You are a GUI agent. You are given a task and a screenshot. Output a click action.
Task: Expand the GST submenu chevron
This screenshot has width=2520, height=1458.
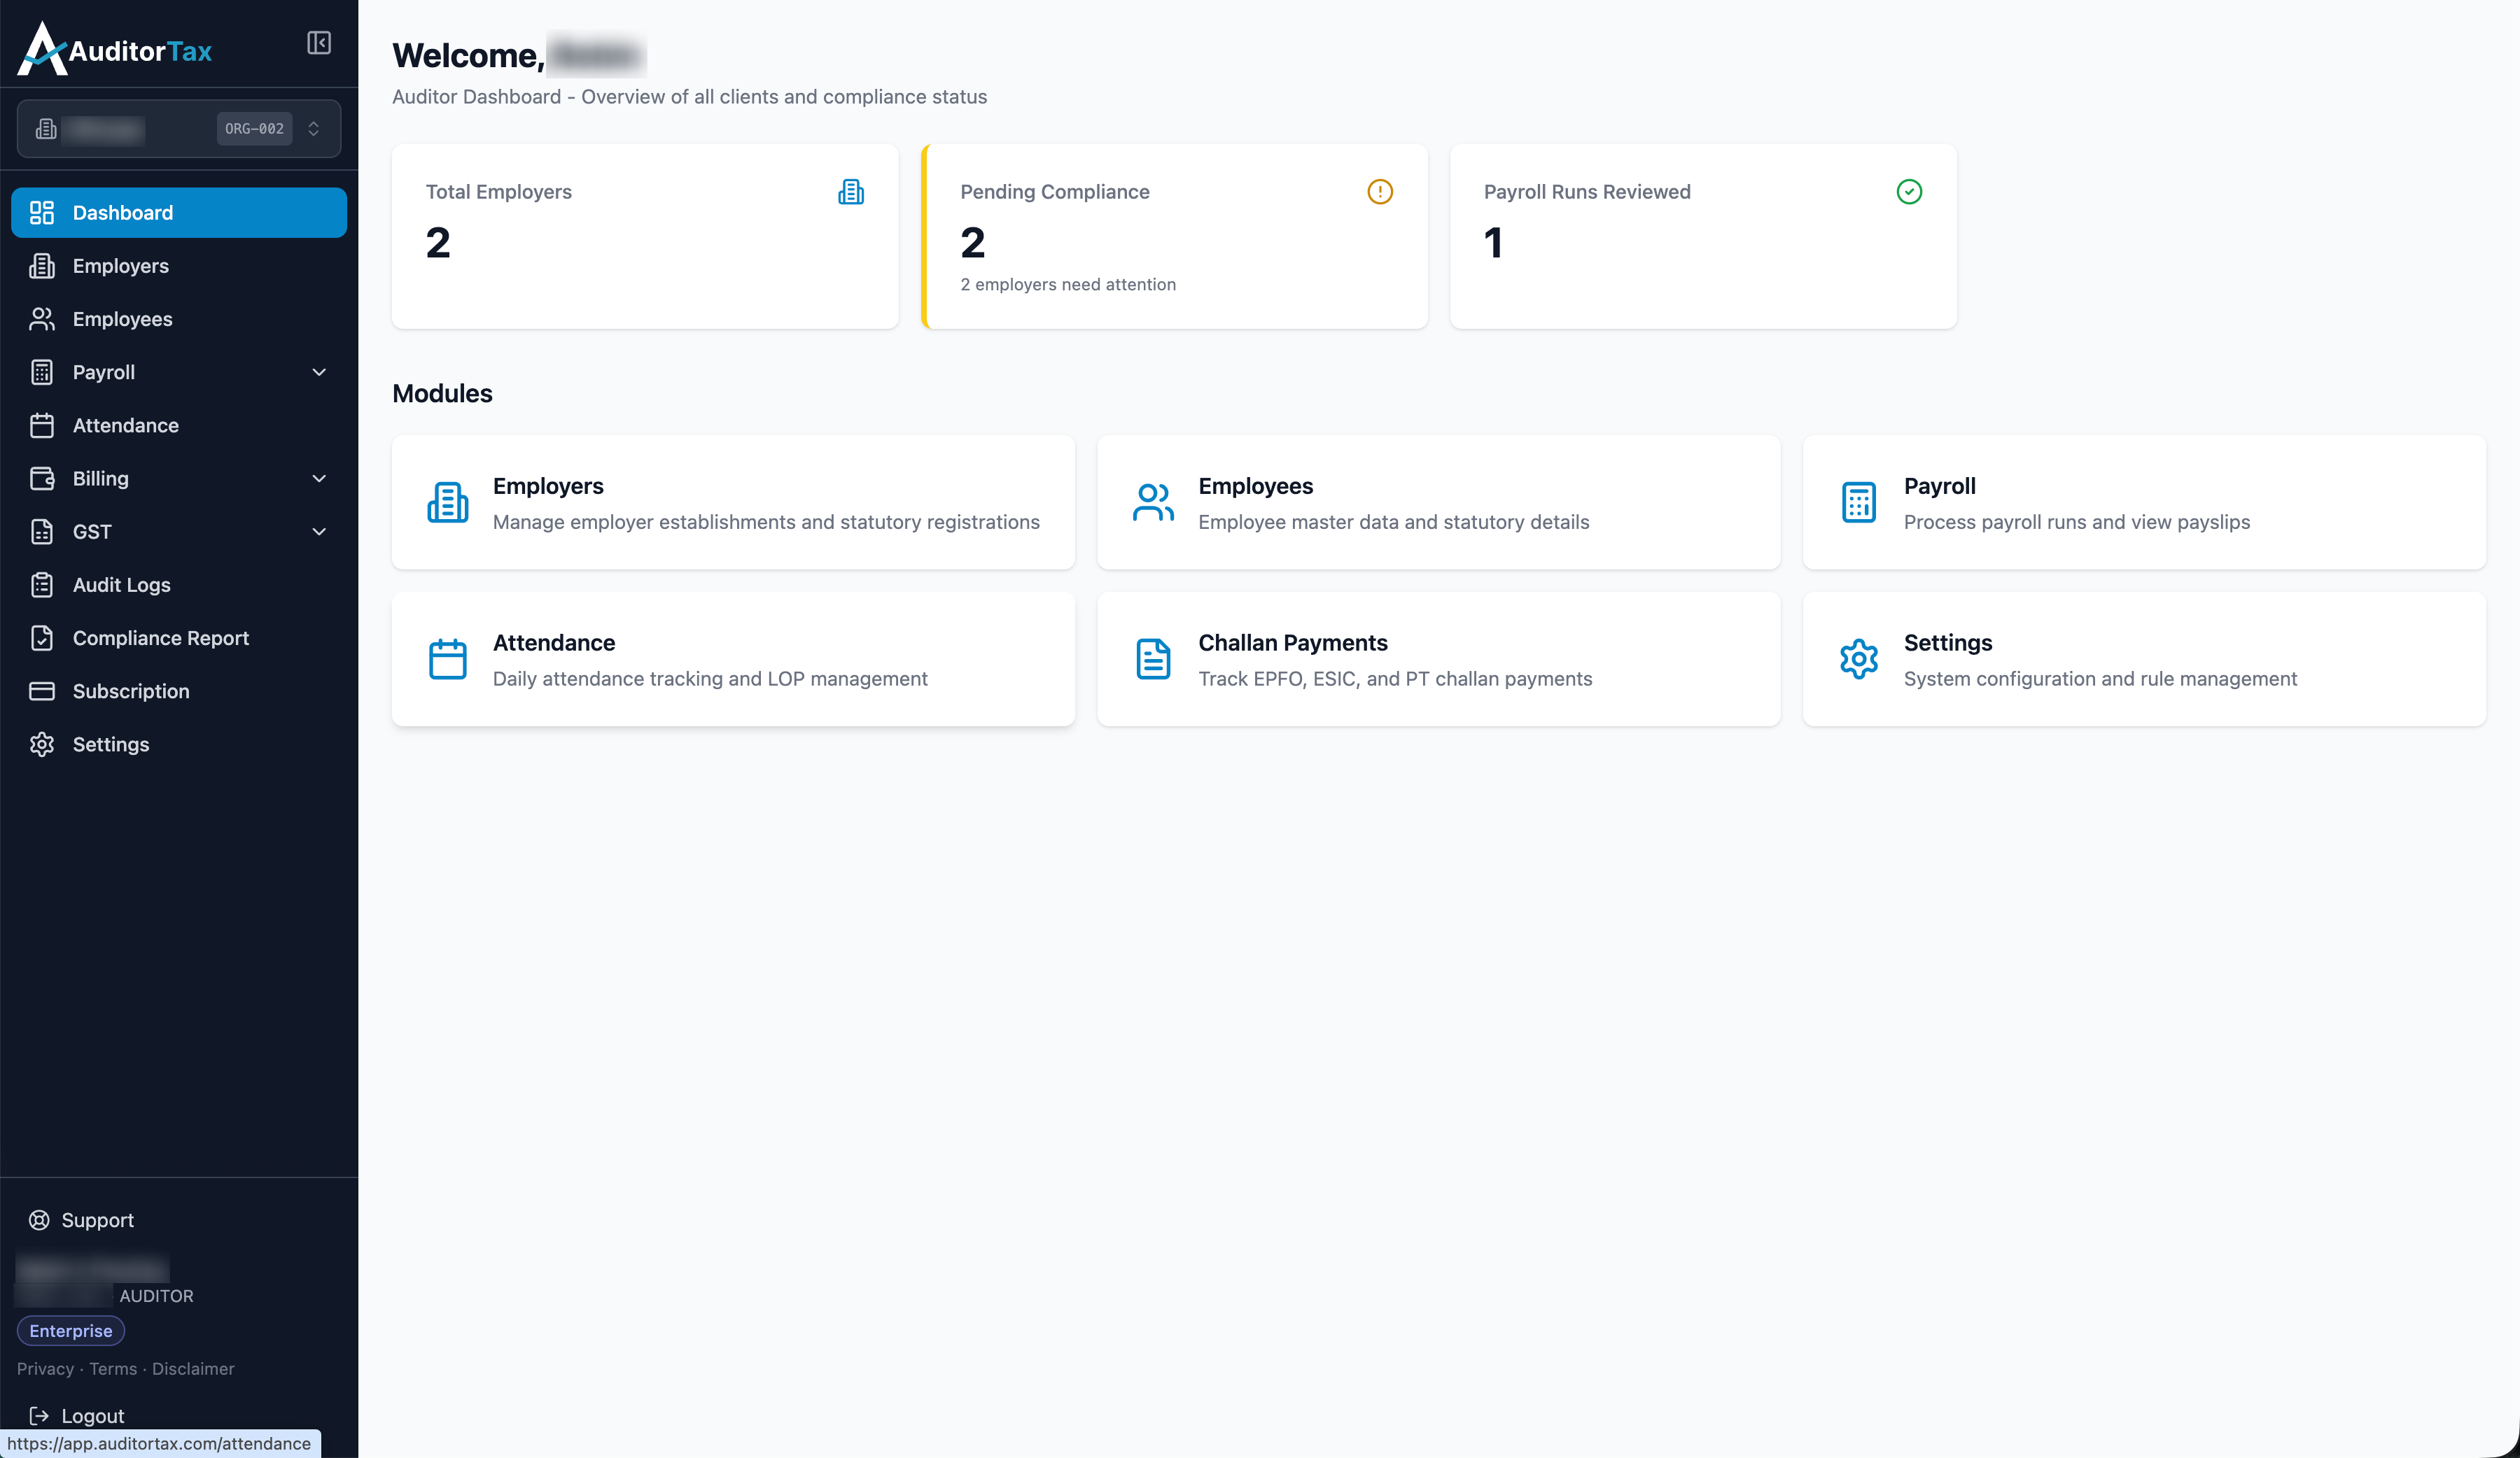pos(319,530)
